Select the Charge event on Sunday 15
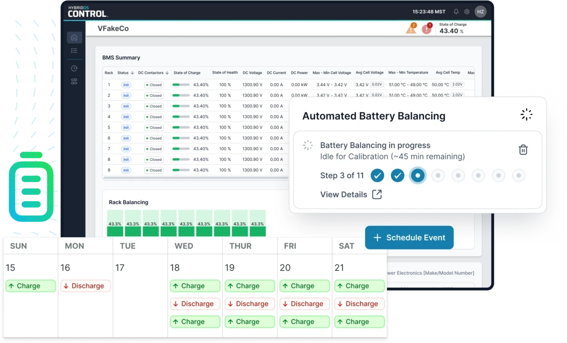Image resolution: width=567 pixels, height=343 pixels. tap(31, 286)
